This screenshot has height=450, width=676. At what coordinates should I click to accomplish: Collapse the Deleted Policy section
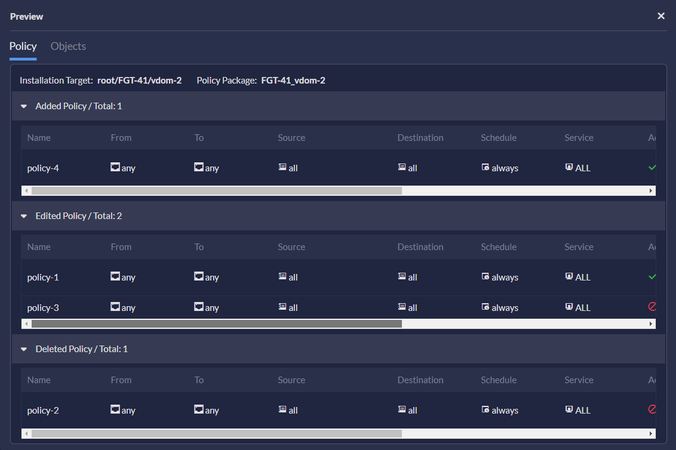click(x=24, y=349)
